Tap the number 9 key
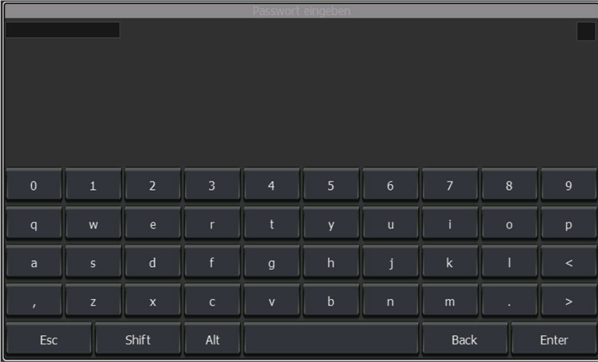 point(569,185)
